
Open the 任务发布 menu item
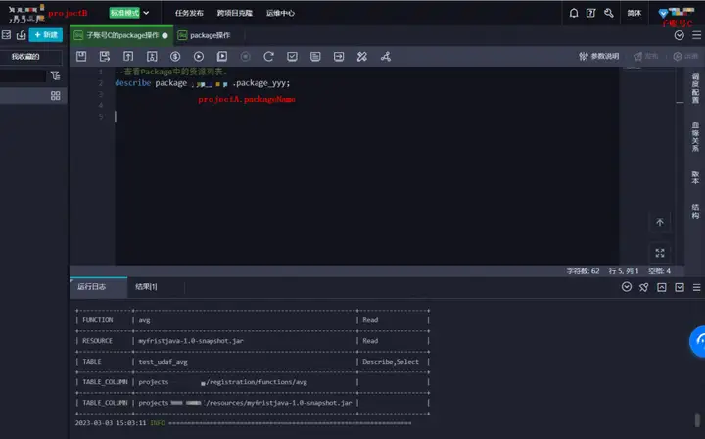click(x=189, y=13)
